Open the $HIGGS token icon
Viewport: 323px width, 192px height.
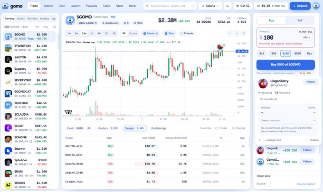(x=8, y=185)
